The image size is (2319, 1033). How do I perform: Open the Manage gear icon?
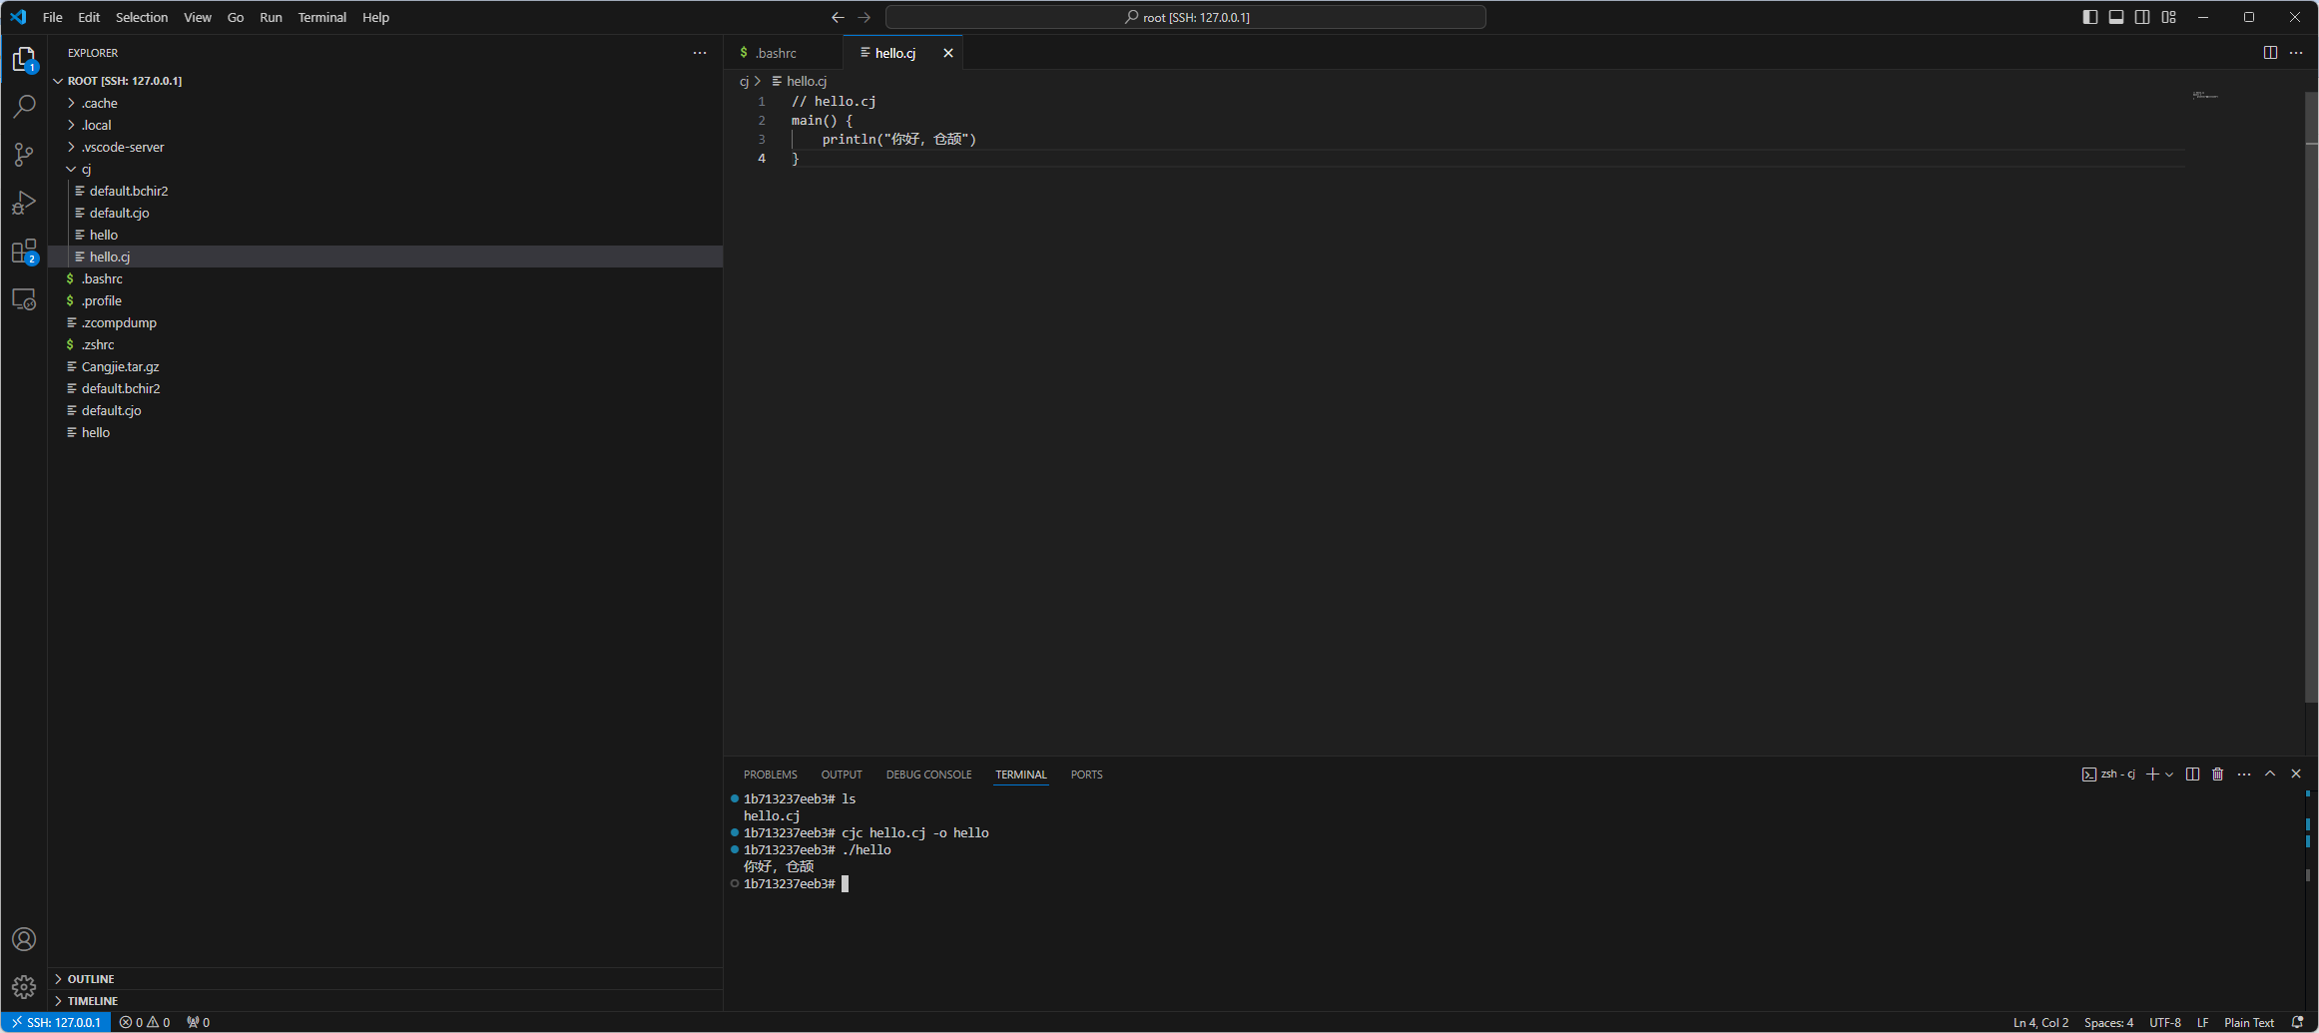point(24,987)
